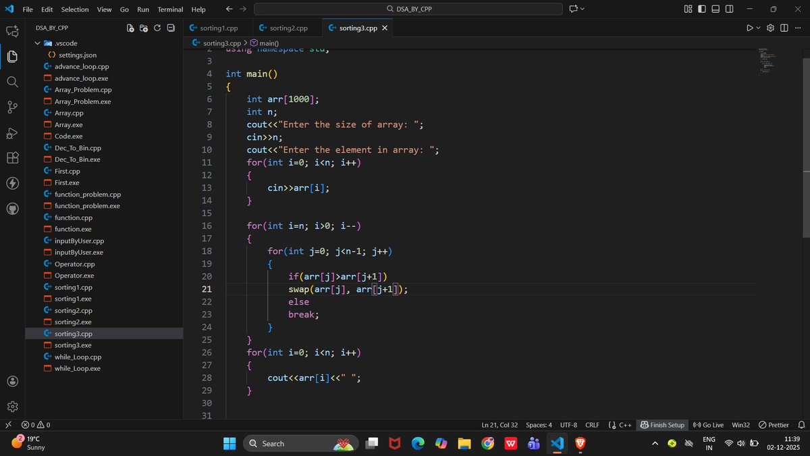Open the Terminal menu
Image resolution: width=810 pixels, height=456 pixels.
pyautogui.click(x=169, y=9)
